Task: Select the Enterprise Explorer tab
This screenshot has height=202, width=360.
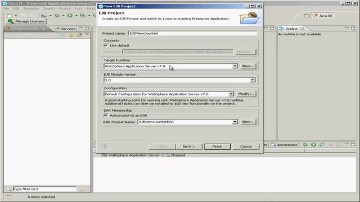Action: pos(24,29)
